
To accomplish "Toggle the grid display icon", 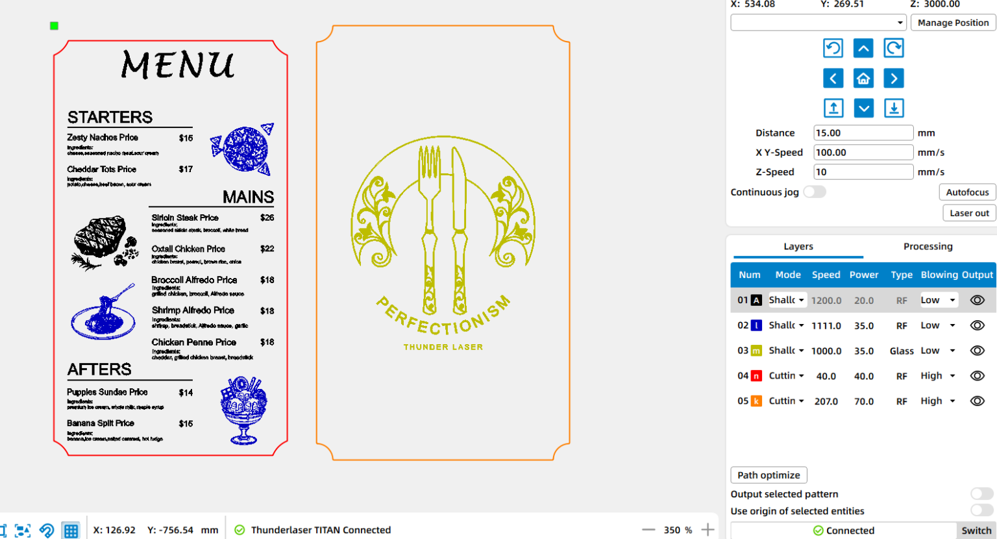I will (x=71, y=530).
